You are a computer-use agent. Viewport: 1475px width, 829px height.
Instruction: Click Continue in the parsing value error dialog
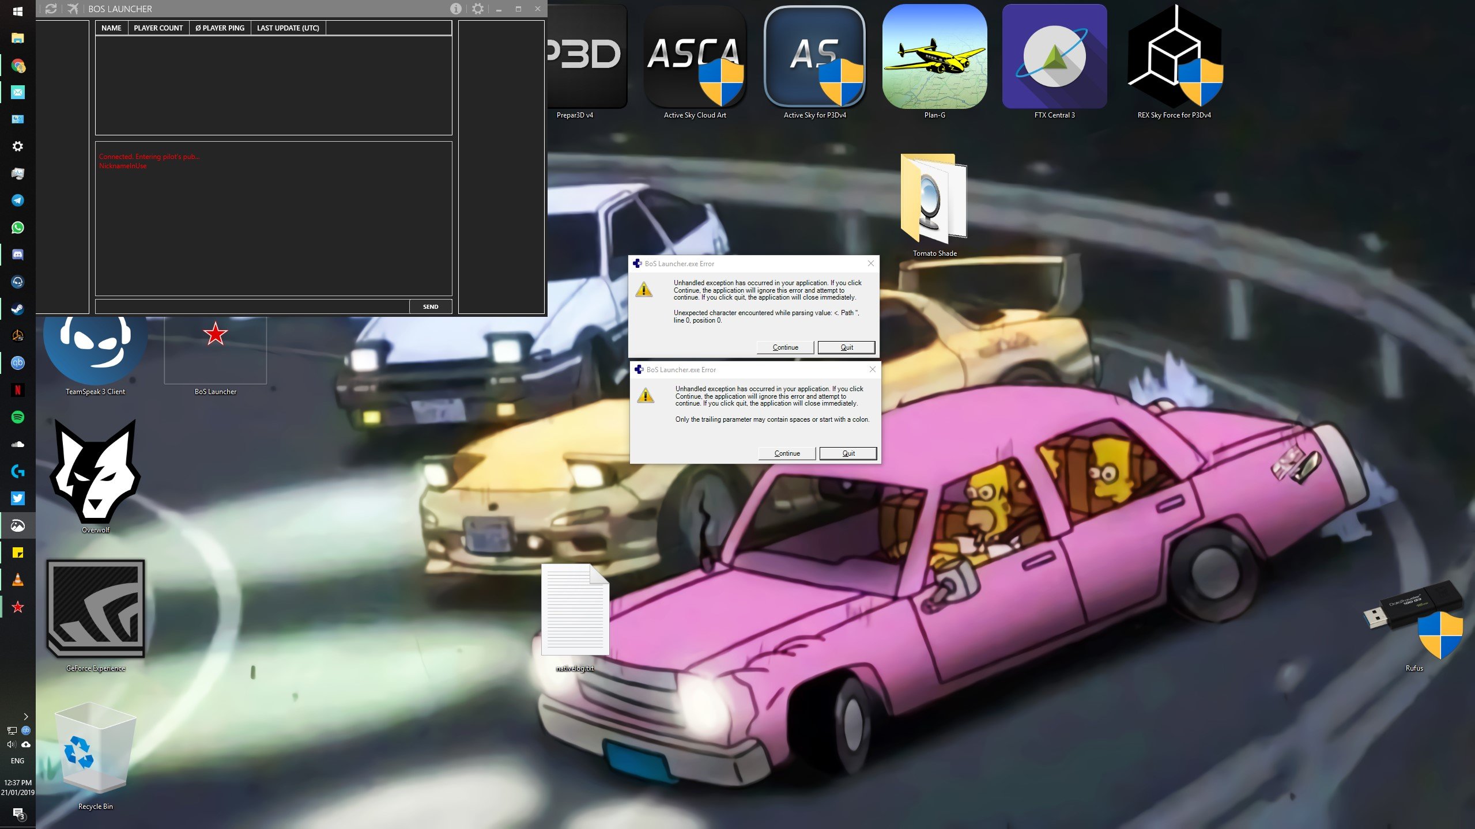(785, 347)
